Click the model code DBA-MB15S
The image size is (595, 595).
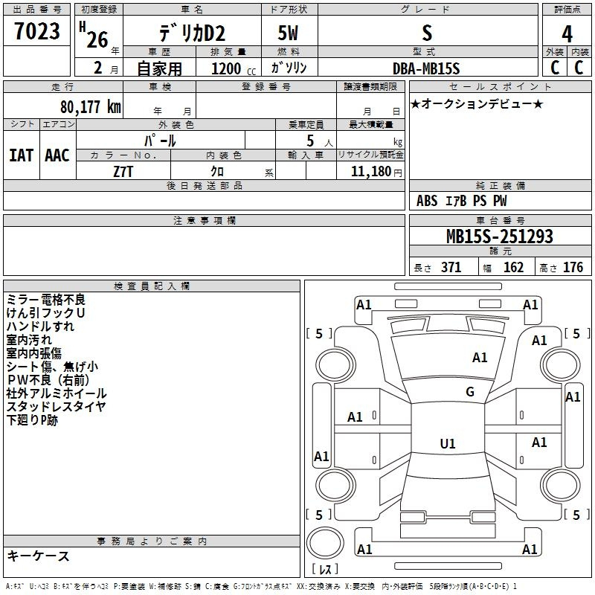point(426,68)
